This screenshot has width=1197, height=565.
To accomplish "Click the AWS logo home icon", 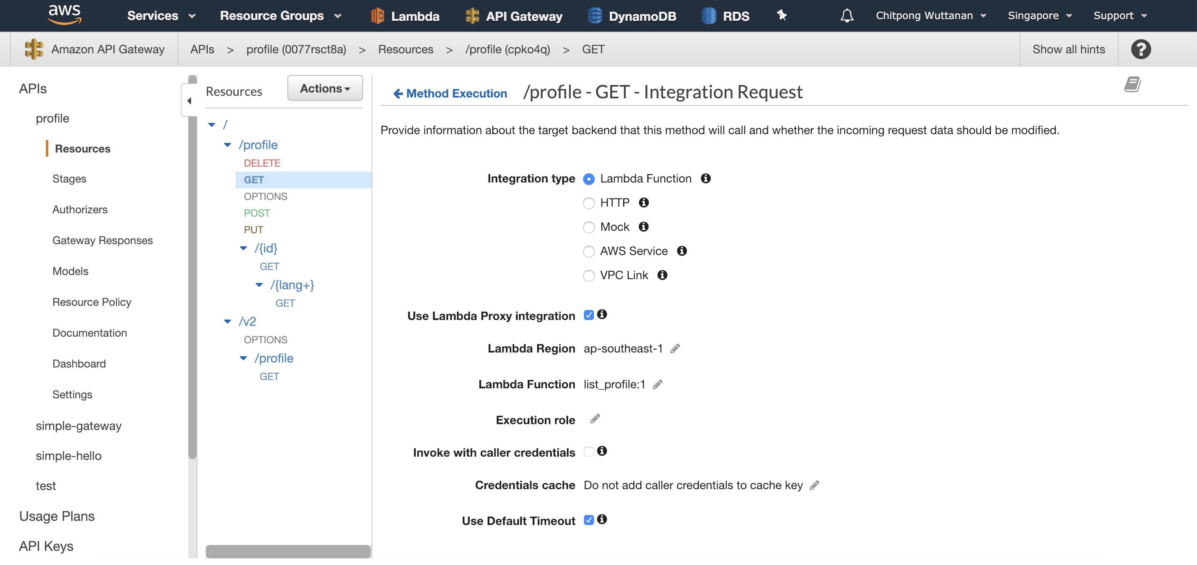I will tap(65, 15).
